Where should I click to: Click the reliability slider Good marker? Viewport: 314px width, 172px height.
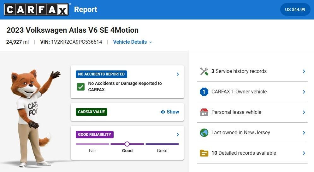pos(127,144)
